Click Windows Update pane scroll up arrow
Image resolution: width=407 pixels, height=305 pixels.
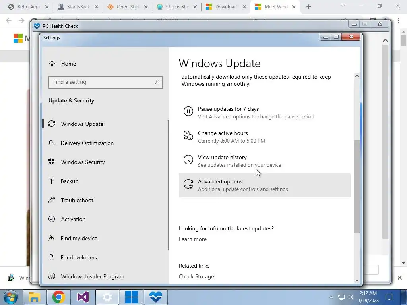pos(357,76)
